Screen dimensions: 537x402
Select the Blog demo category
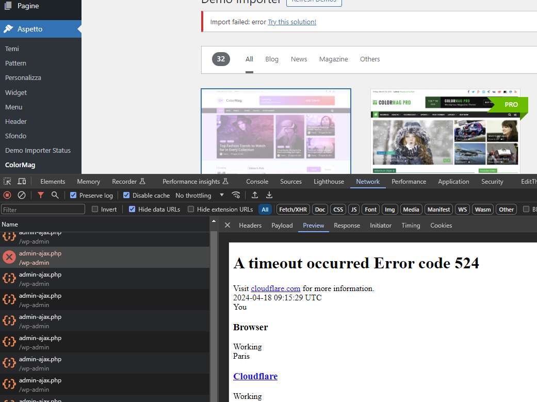[272, 59]
